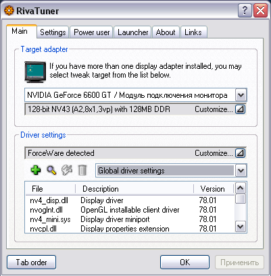Expand the Global driver settings dropdown
271x276 pixels.
[x=241, y=171]
